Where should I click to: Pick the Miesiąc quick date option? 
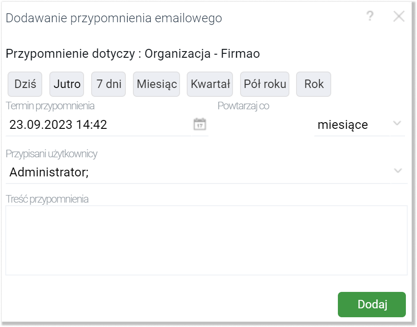pyautogui.click(x=156, y=84)
